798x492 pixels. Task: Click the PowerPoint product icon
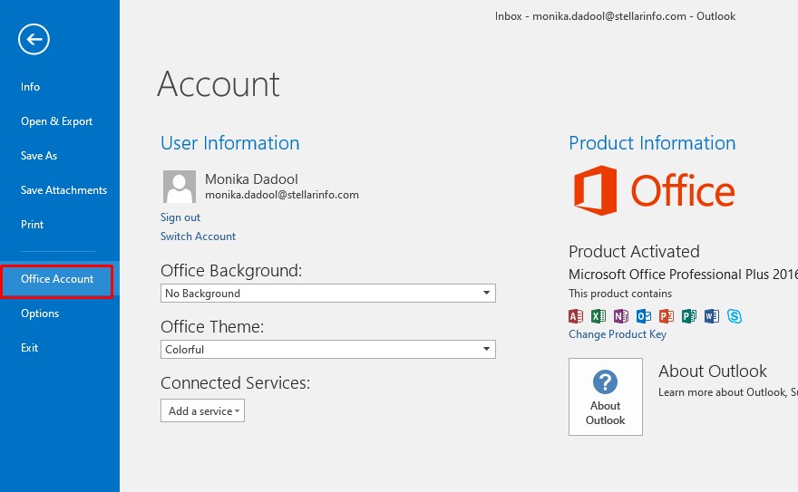pos(667,316)
